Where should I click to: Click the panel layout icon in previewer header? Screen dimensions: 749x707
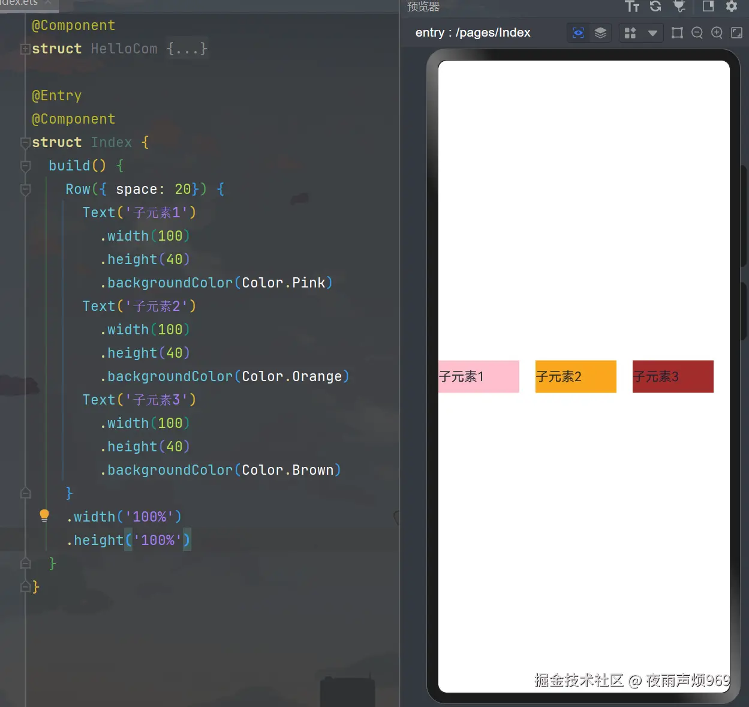[708, 6]
